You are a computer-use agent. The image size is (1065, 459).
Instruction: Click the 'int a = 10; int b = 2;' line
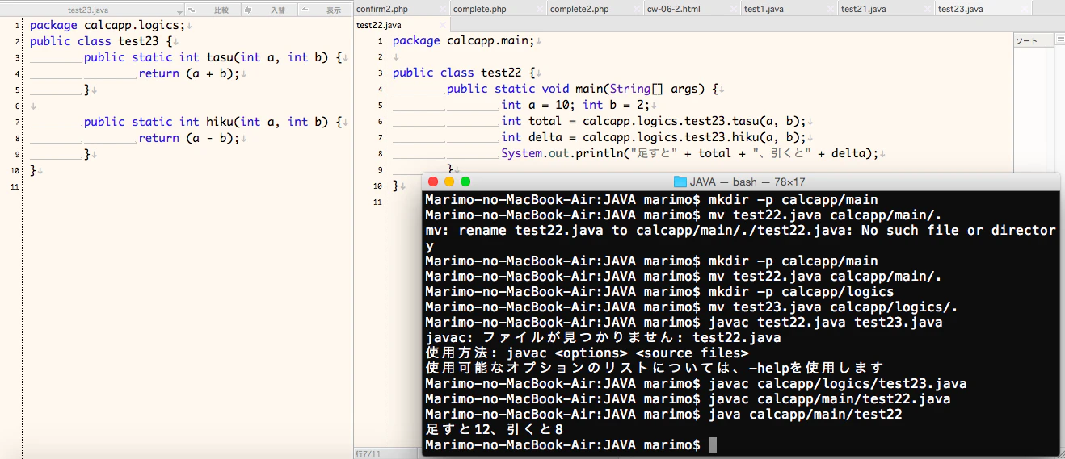(577, 105)
